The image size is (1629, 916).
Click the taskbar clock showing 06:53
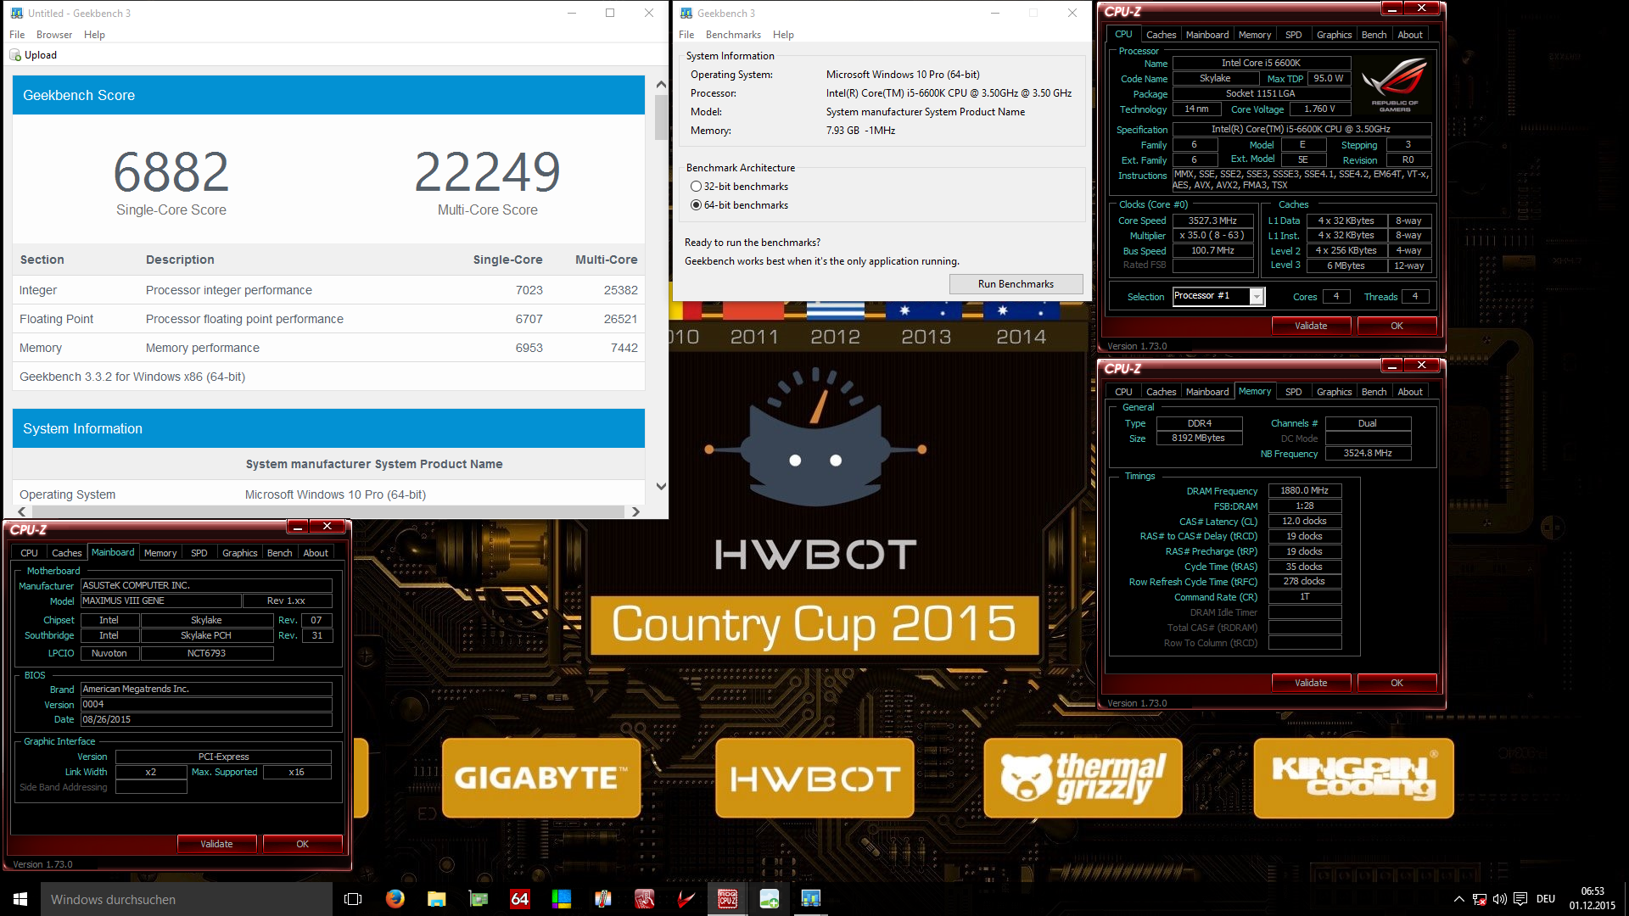click(x=1592, y=899)
